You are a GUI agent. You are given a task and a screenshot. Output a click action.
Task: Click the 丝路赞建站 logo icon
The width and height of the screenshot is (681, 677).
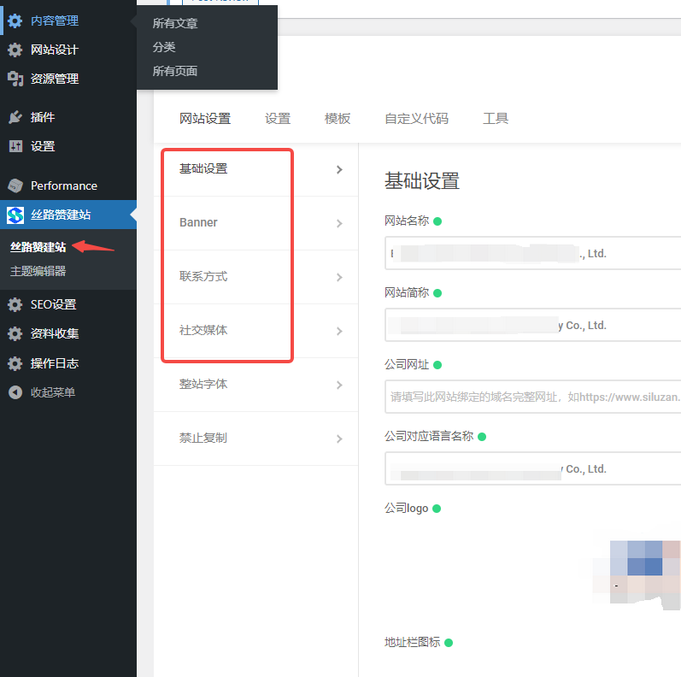coord(15,215)
